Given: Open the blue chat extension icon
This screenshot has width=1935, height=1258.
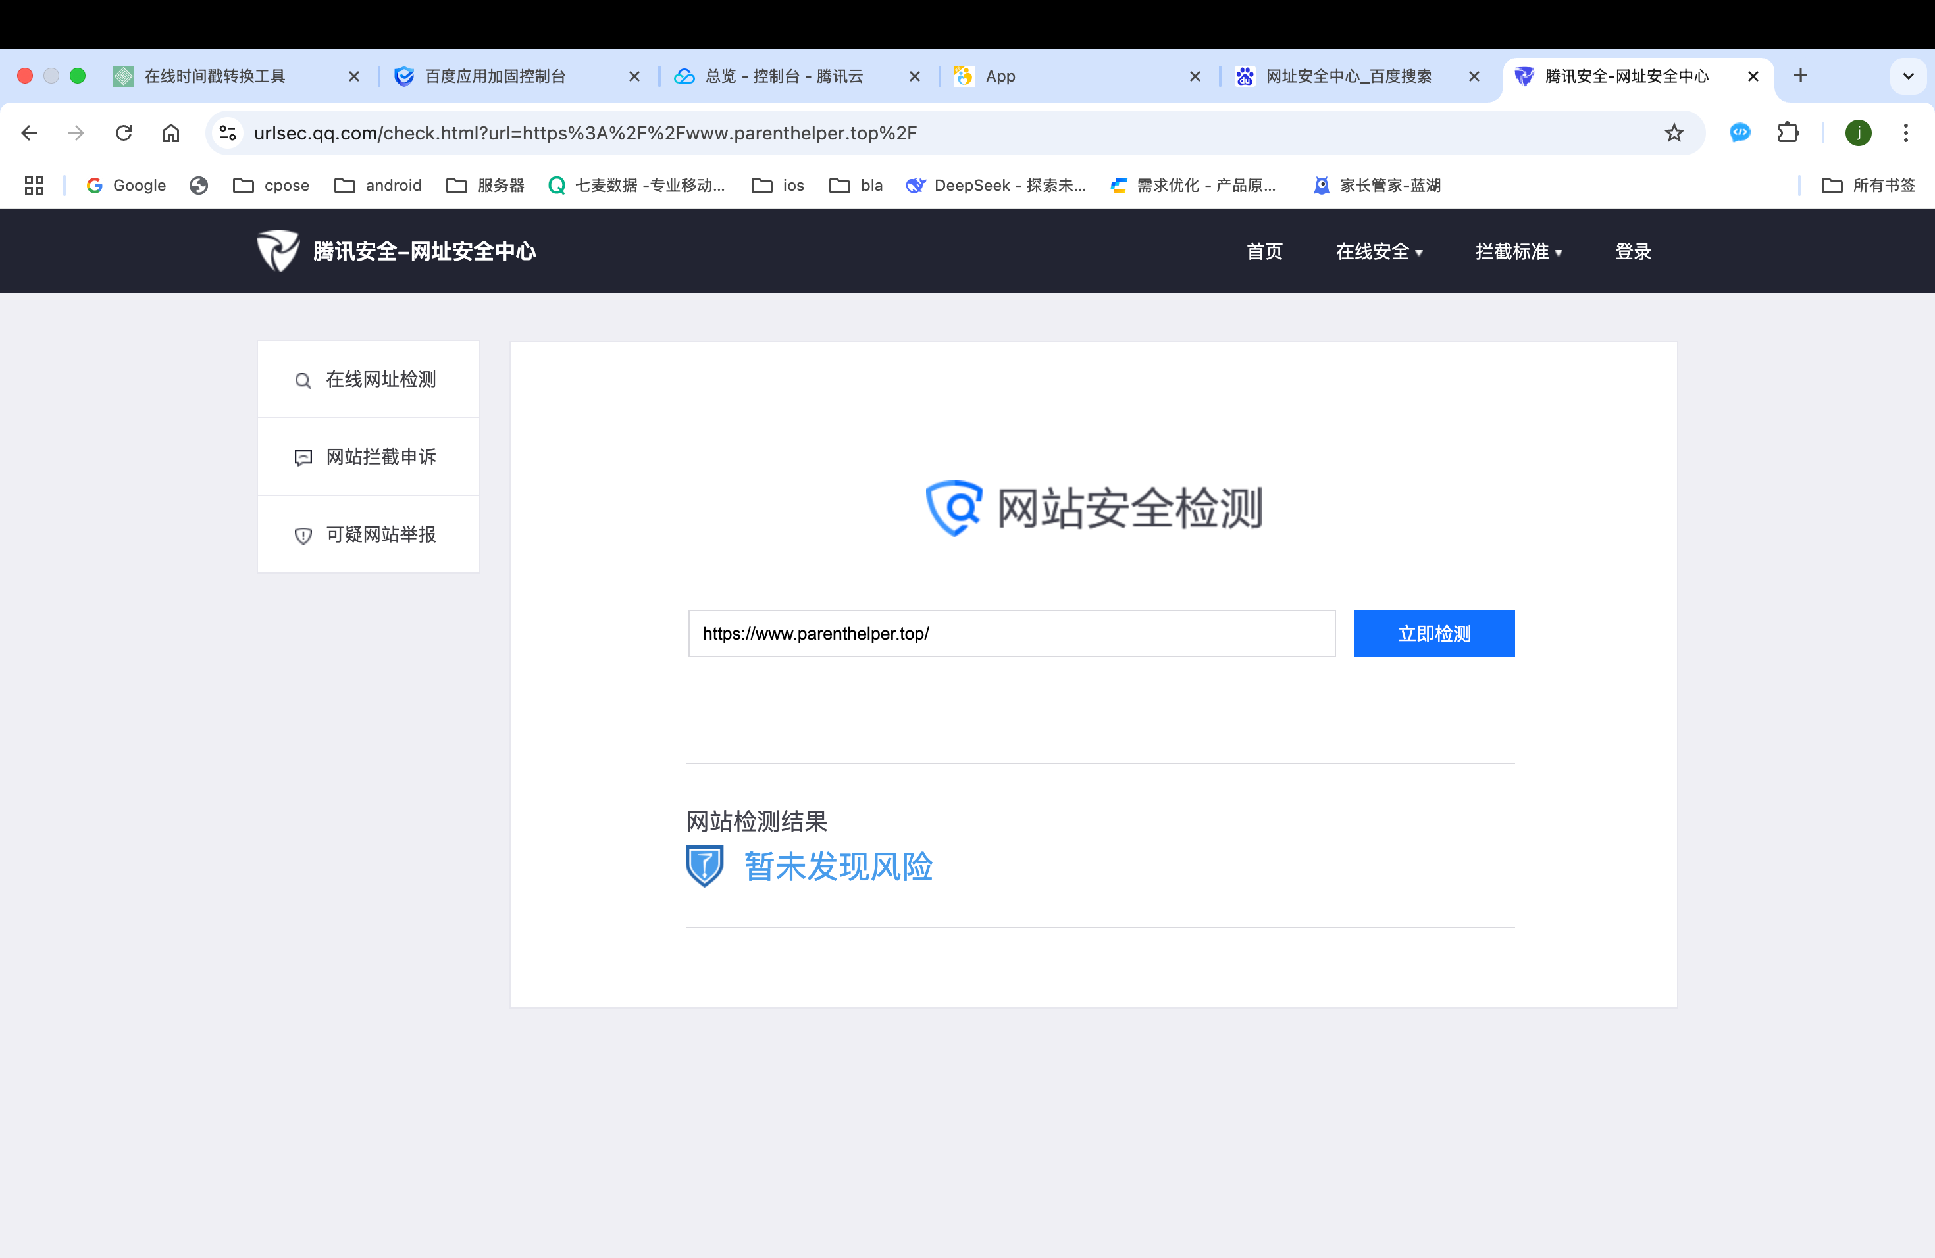Looking at the screenshot, I should coord(1739,134).
